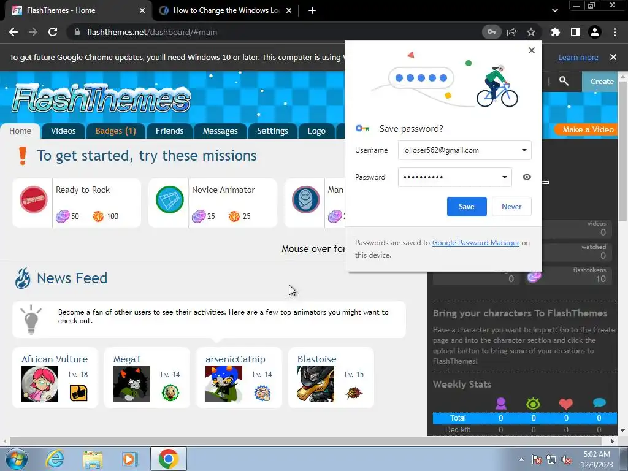Share this page icon in address bar
Viewport: 628px width, 471px height.
(x=511, y=32)
